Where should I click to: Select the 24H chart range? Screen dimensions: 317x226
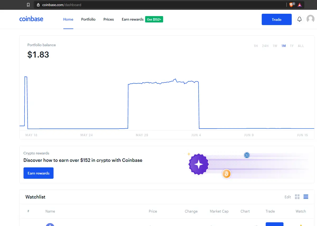265,46
